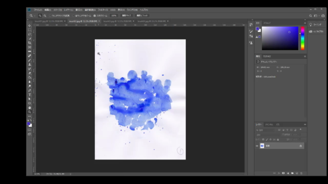This screenshot has height=184, width=328.
Task: Select the Eraser tool
Action: point(30,73)
